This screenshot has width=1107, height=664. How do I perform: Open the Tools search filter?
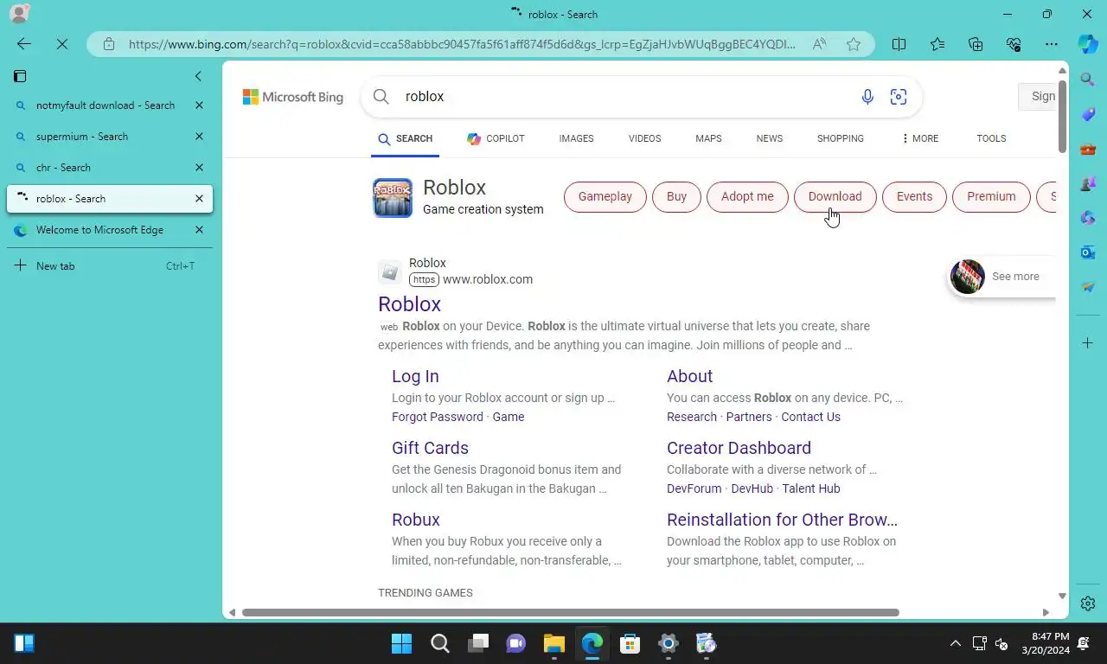[991, 138]
